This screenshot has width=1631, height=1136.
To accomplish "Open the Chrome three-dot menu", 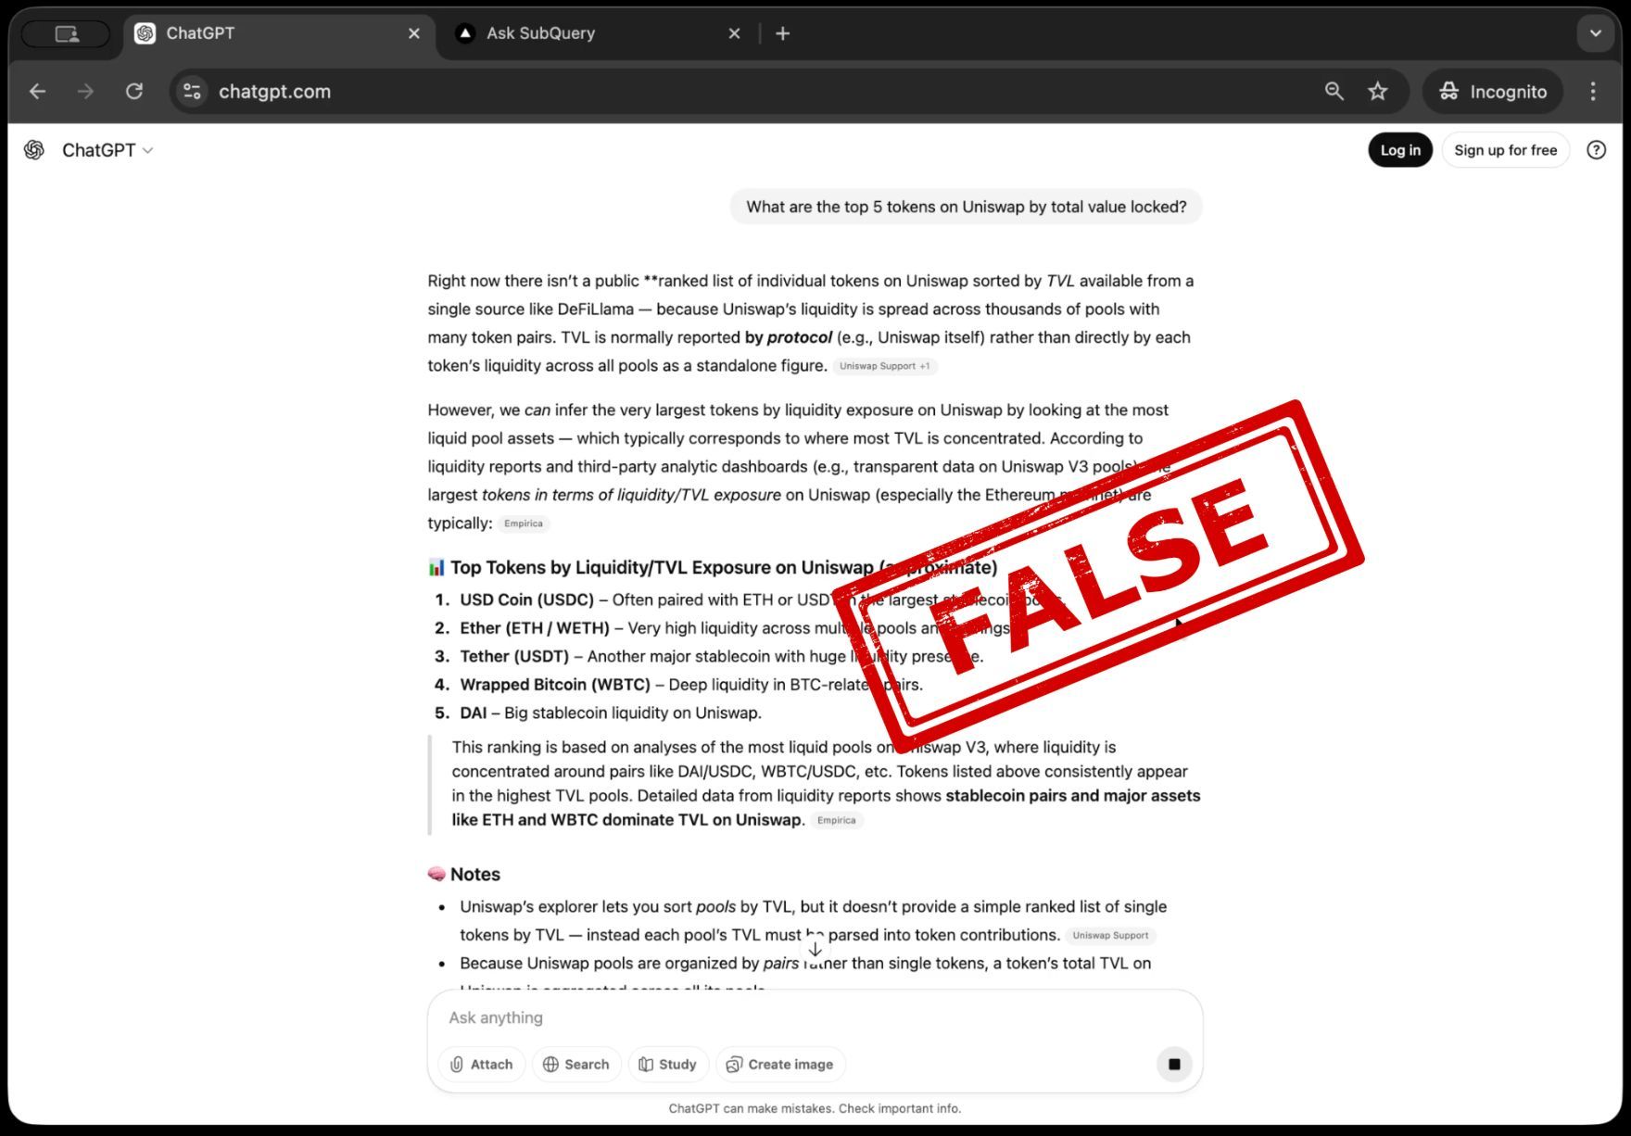I will point(1593,91).
